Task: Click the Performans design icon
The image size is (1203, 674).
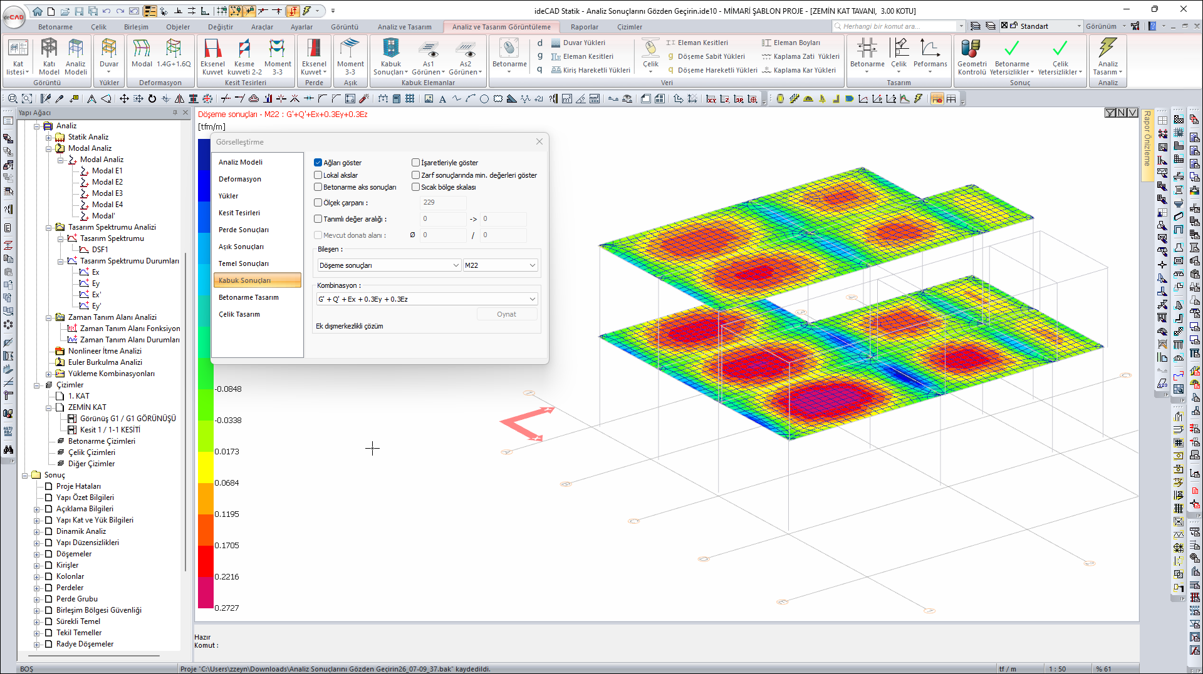Action: [930, 54]
